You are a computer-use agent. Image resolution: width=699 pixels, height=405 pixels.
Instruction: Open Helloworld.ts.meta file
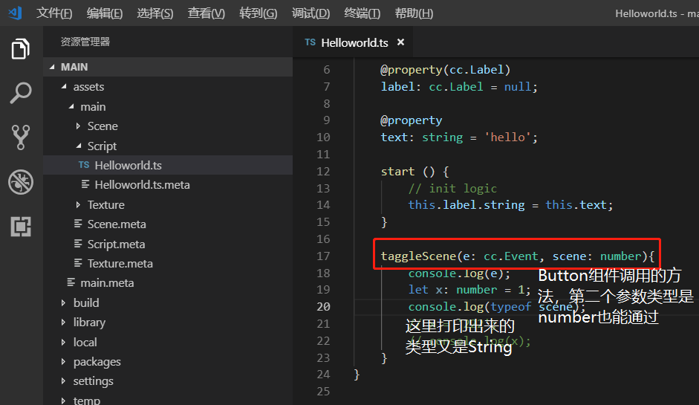pyautogui.click(x=142, y=185)
